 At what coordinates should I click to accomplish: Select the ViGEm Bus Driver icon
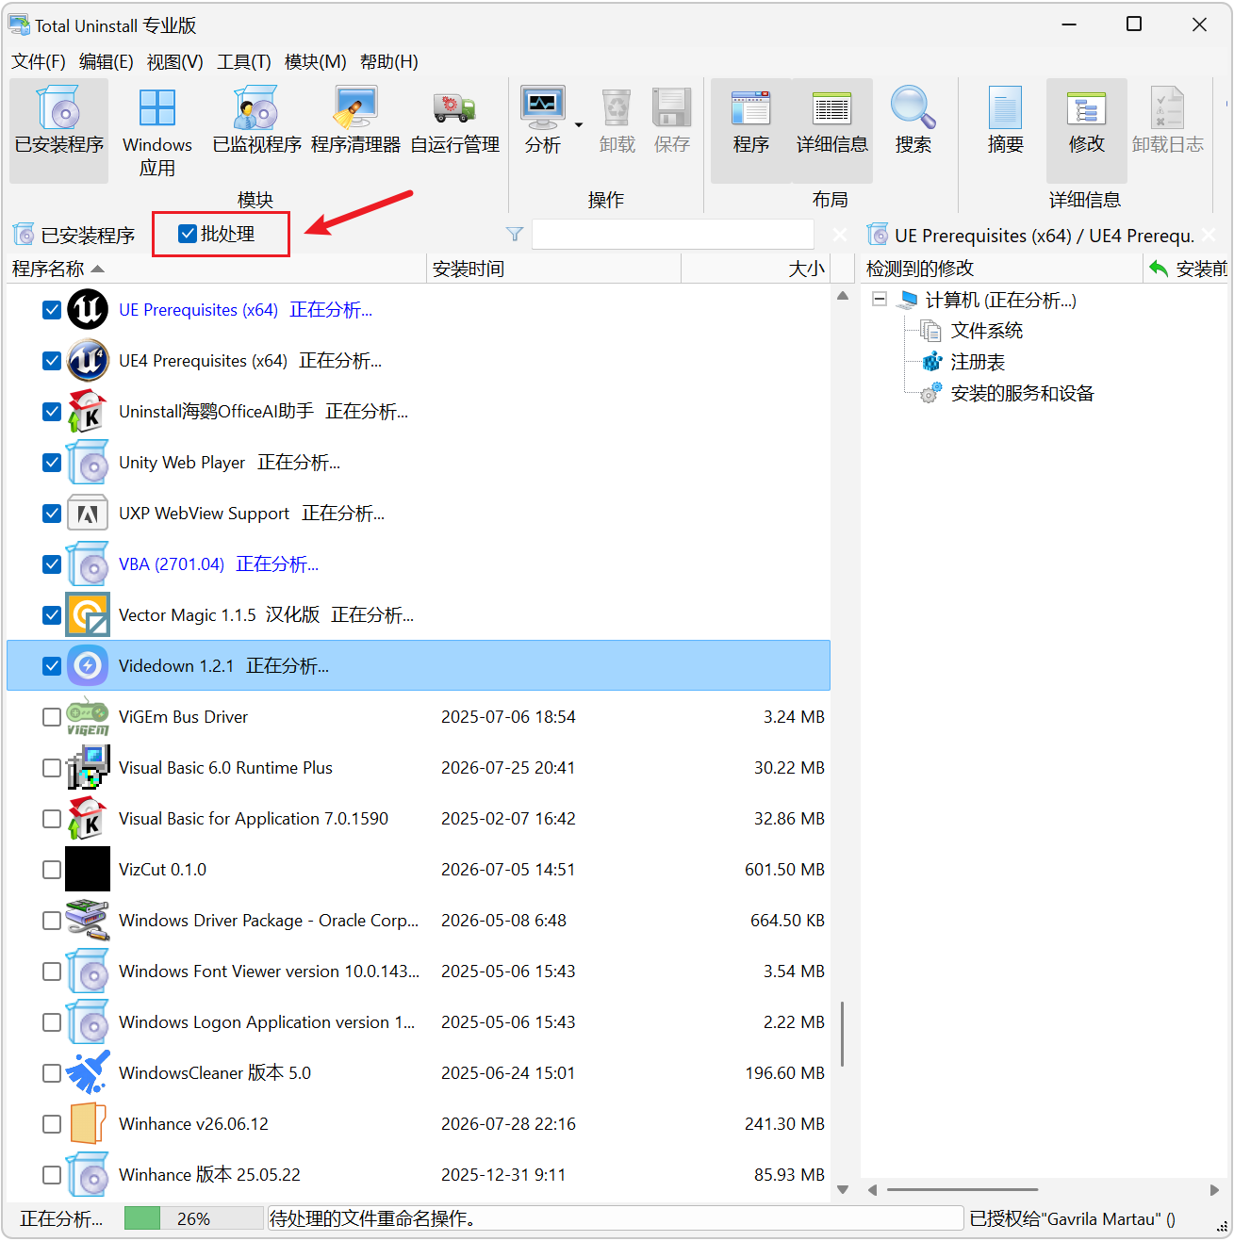point(88,717)
